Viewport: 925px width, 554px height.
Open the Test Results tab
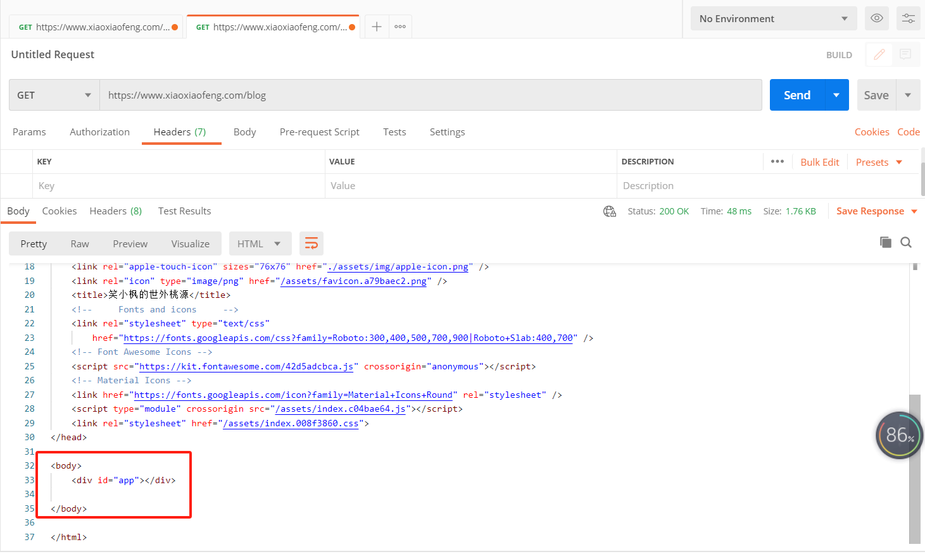184,211
